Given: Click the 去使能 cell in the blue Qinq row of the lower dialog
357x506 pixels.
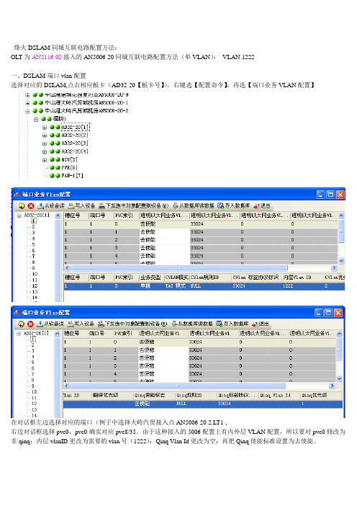Looking at the screenshot, I should point(142,404).
